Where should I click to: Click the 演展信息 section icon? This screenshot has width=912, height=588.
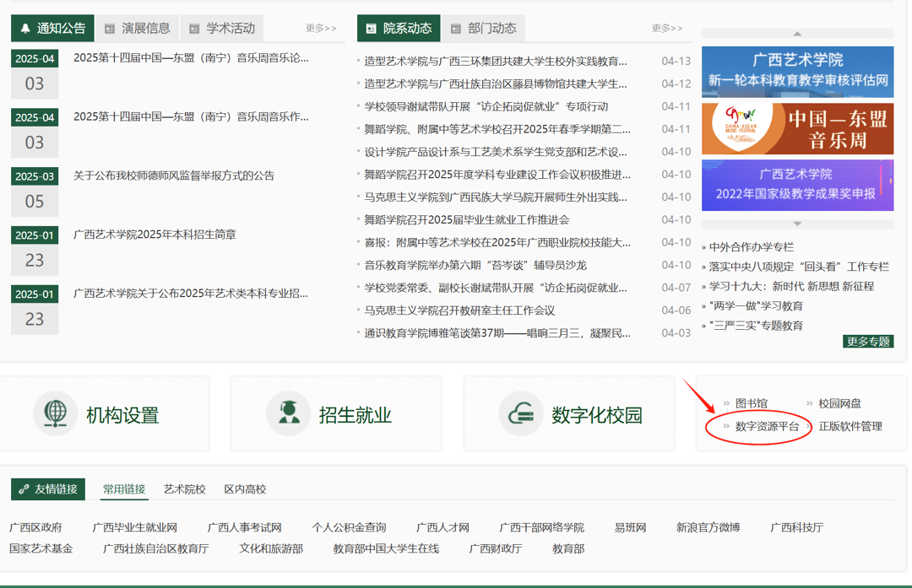(109, 27)
